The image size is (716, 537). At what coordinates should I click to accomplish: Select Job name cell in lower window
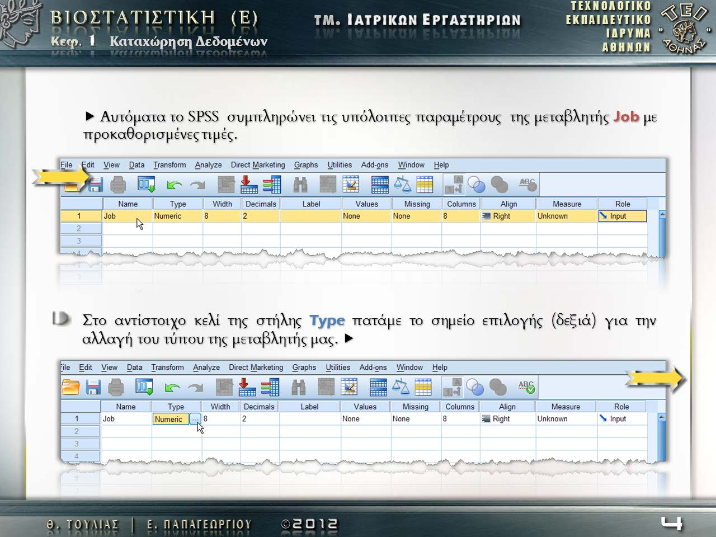pyautogui.click(x=126, y=419)
